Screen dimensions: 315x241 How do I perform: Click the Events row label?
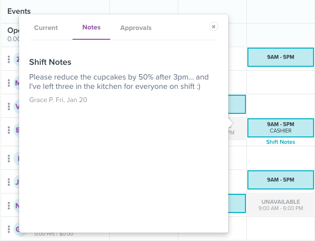tap(19, 11)
